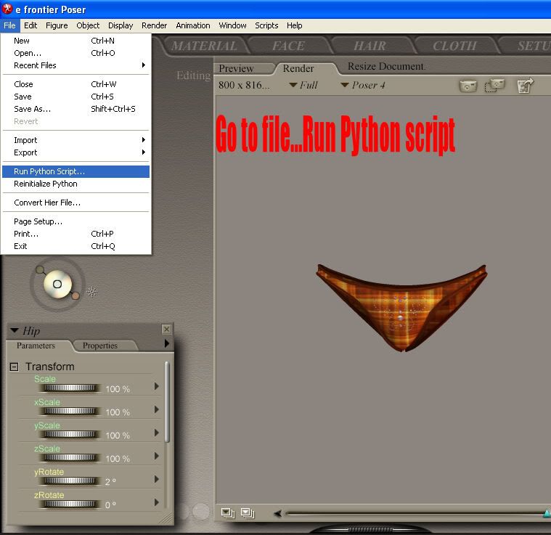The height and width of the screenshot is (535, 551).
Task: Click the parameters panel scrollbar
Action: click(167, 403)
